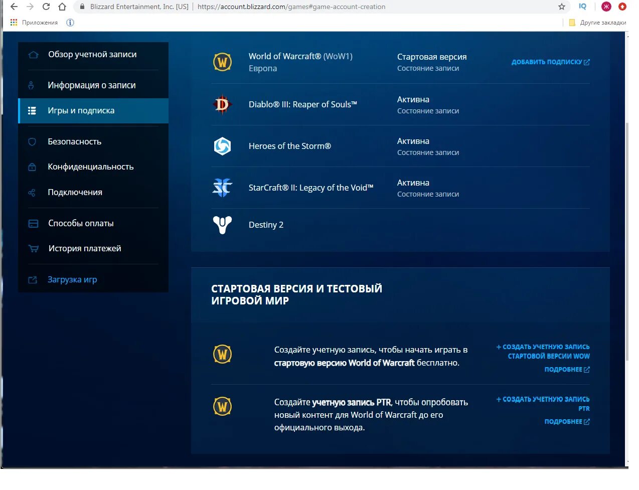
Task: Click Создать учетную запись PTR
Action: pos(543,404)
